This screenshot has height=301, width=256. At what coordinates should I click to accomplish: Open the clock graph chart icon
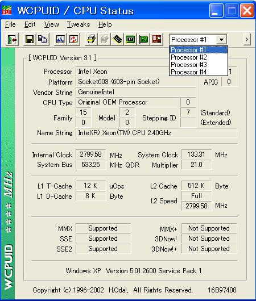coord(60,39)
